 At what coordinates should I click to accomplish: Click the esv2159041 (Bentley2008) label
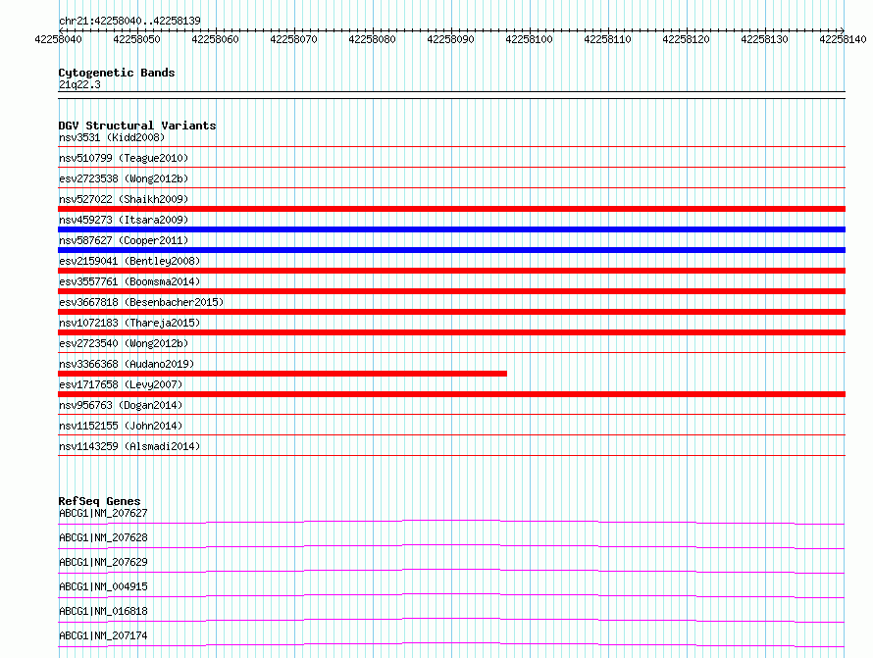[x=129, y=261]
